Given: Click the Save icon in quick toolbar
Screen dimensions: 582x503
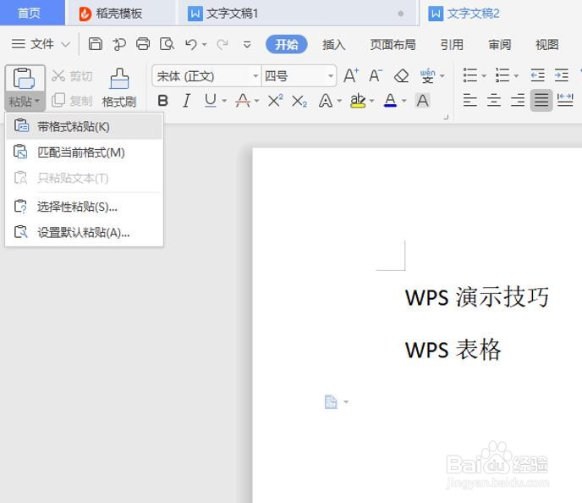Looking at the screenshot, I should pyautogui.click(x=95, y=44).
